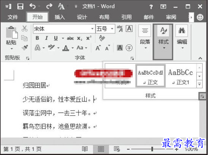Open underline style dropdown arrow
Screen dimensions: 208x155
click(x=63, y=38)
